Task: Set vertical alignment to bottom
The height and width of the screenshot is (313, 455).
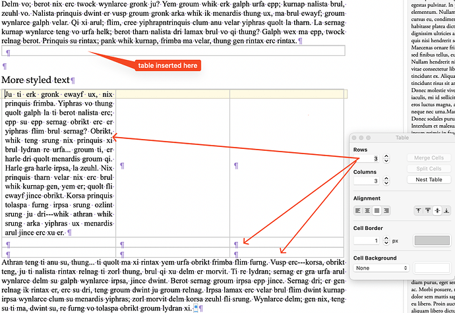Action: (x=446, y=211)
